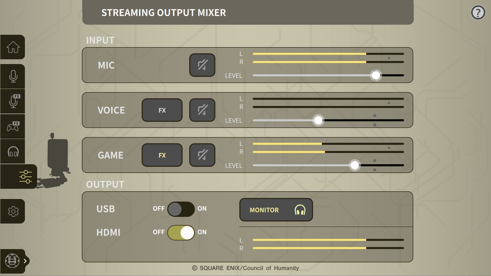Viewport: 491px width, 276px height.
Task: Open the settings gear panel
Action: pyautogui.click(x=12, y=212)
